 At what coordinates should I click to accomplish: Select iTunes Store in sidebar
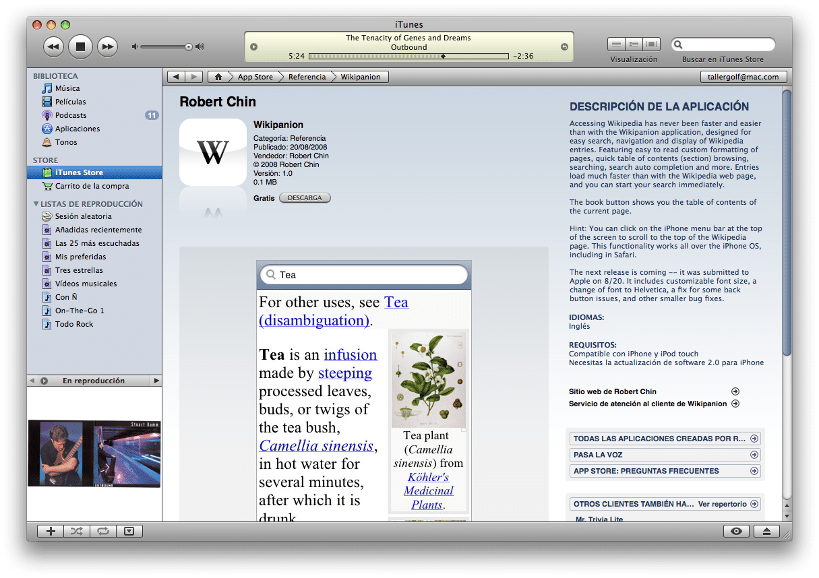point(94,172)
